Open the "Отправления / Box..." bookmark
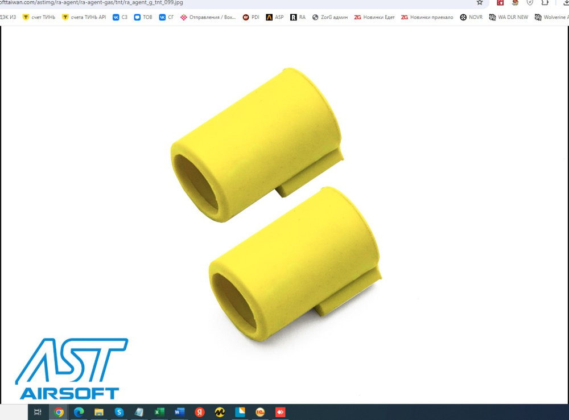The width and height of the screenshot is (569, 420). 208,17
